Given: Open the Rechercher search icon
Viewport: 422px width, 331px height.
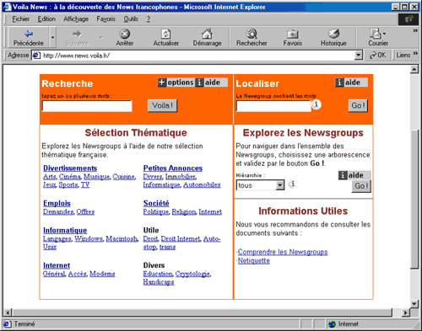Looking at the screenshot, I should (x=252, y=34).
